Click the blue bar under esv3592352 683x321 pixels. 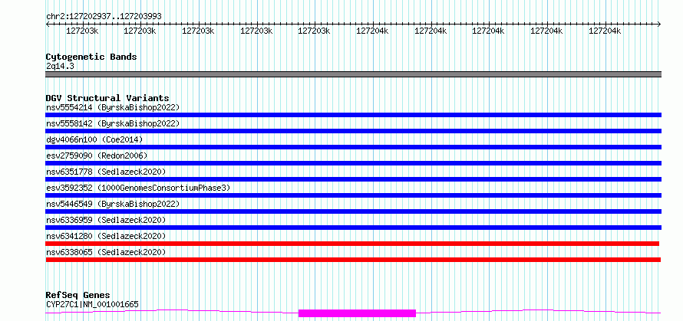tap(353, 195)
